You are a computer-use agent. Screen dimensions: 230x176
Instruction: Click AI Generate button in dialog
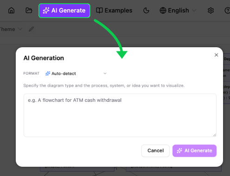click(194, 151)
